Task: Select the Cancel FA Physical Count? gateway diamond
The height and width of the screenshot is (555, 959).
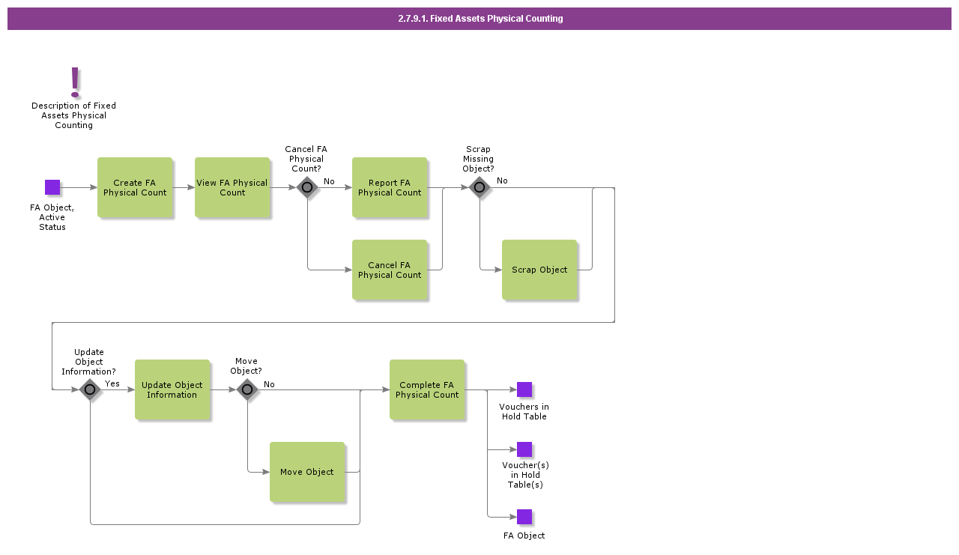Action: (x=307, y=187)
